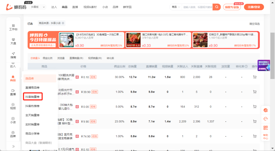Switch sorting to the 直播销量(件) tab

click(76, 58)
